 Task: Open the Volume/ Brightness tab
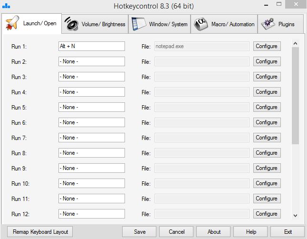click(95, 24)
